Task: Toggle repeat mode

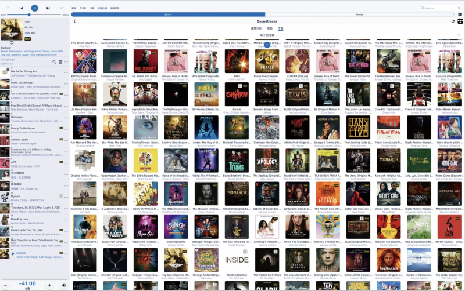Action: 8,8
